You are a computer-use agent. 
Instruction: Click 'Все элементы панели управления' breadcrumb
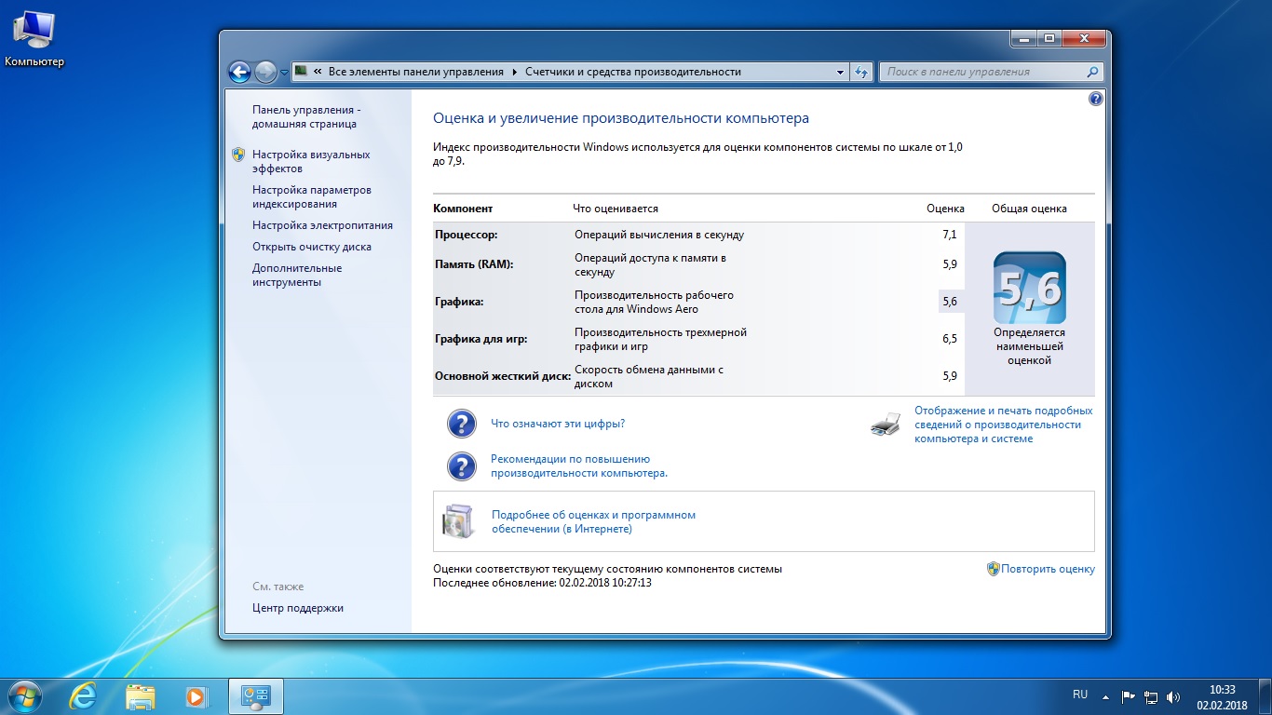click(x=415, y=72)
